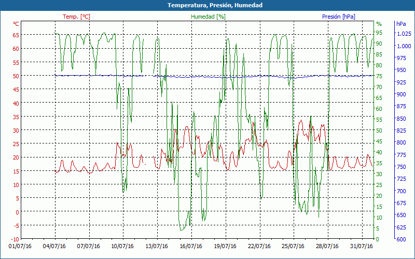Click pressure axis value 675
The width and height of the screenshot is (415, 259).
point(401,203)
